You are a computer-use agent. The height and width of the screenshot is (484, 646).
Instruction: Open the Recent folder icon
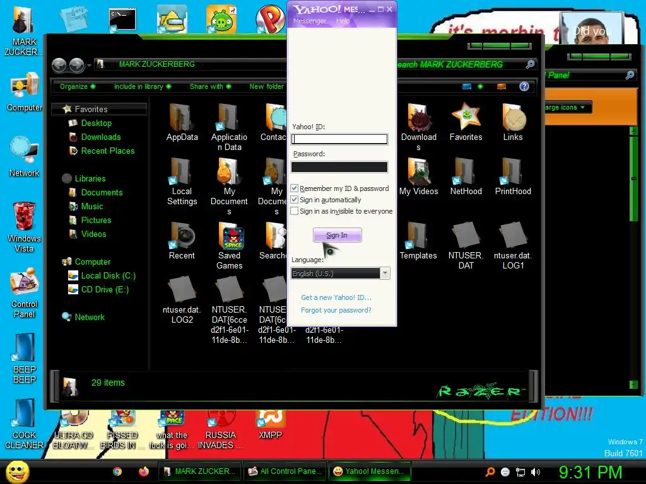[182, 241]
